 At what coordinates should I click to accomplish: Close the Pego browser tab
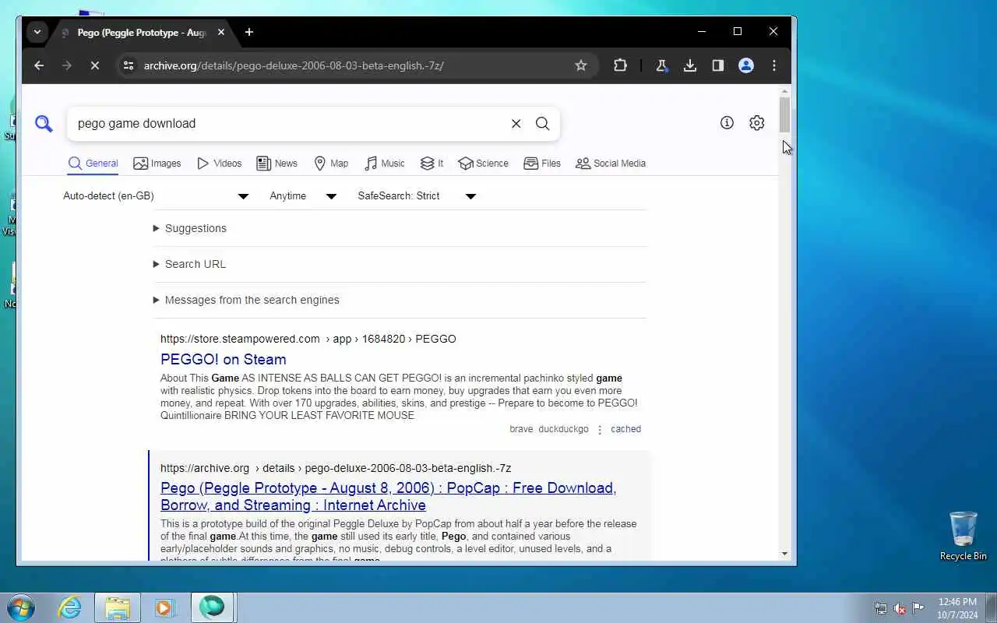tap(221, 32)
